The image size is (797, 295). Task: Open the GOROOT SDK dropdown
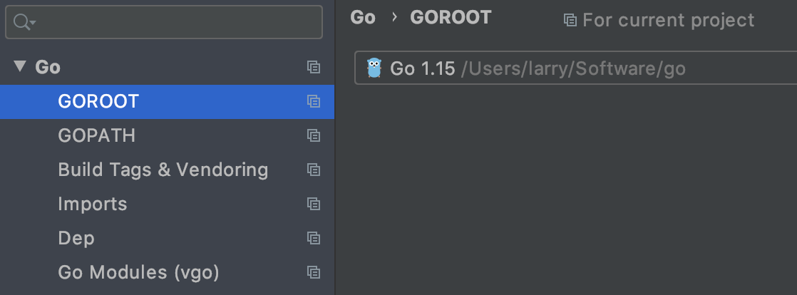click(570, 68)
